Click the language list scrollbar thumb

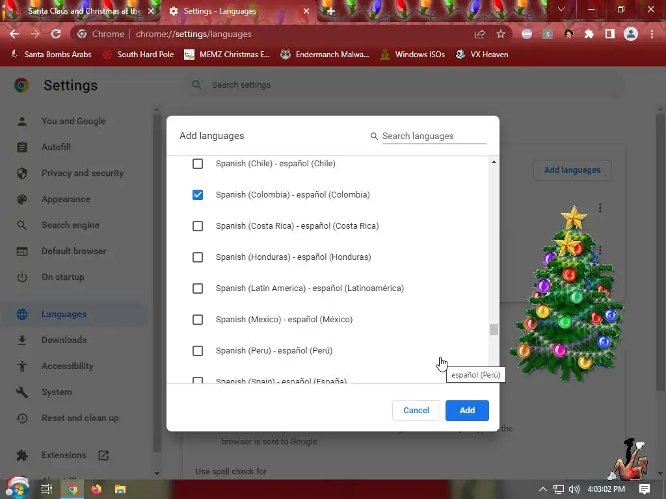[x=494, y=329]
